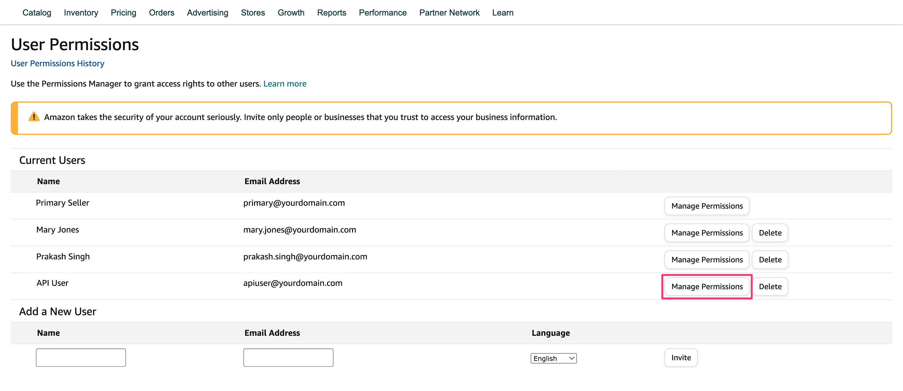Click the Invite button
This screenshot has width=903, height=391.
(681, 358)
